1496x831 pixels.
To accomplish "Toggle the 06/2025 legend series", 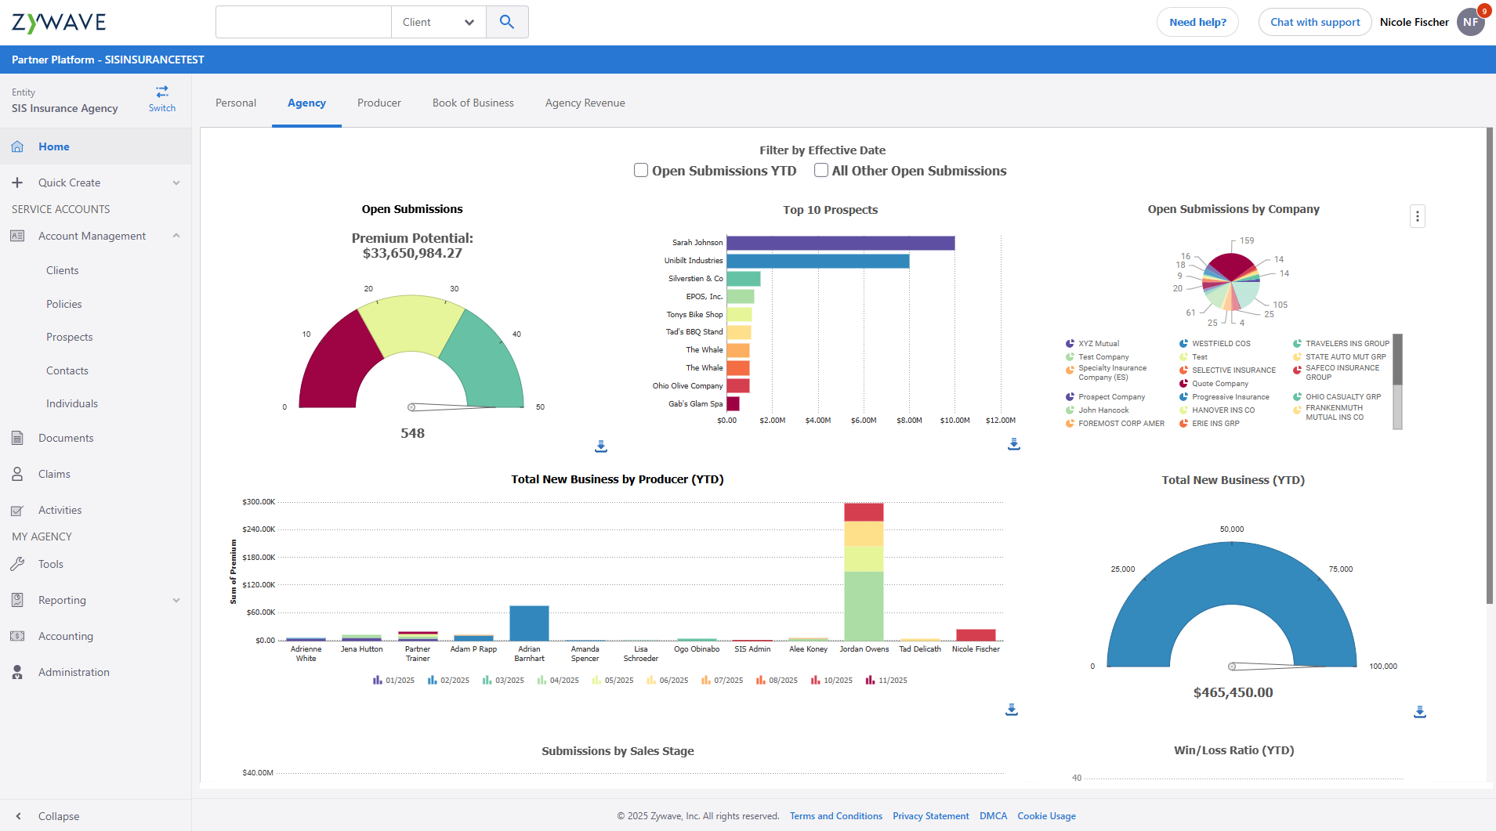I will [x=667, y=681].
